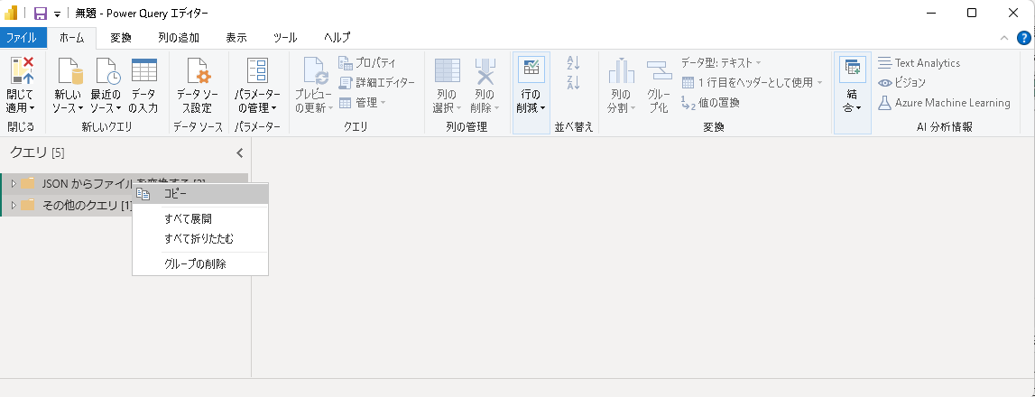This screenshot has height=397, width=1035.
Task: Click the グループ化 icon
Action: [659, 71]
